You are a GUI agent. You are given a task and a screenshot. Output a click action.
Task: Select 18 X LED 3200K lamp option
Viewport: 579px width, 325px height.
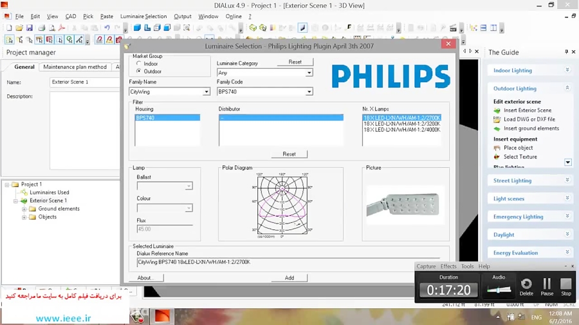coord(401,124)
